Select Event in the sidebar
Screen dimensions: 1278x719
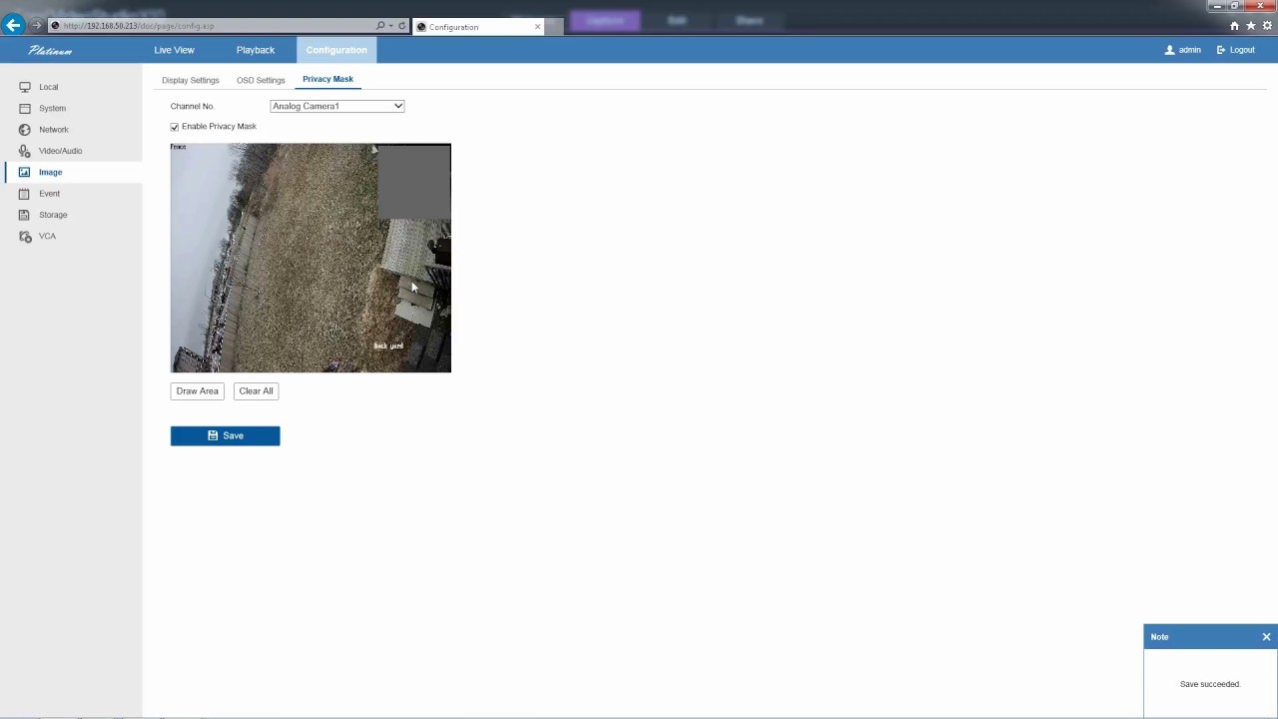[x=49, y=194]
